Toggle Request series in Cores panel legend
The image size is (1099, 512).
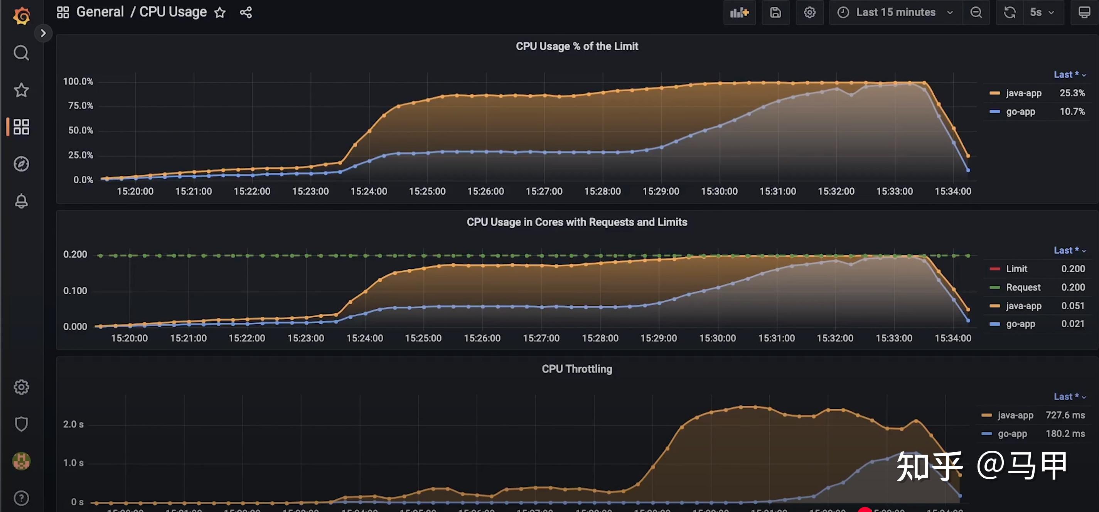click(1023, 287)
